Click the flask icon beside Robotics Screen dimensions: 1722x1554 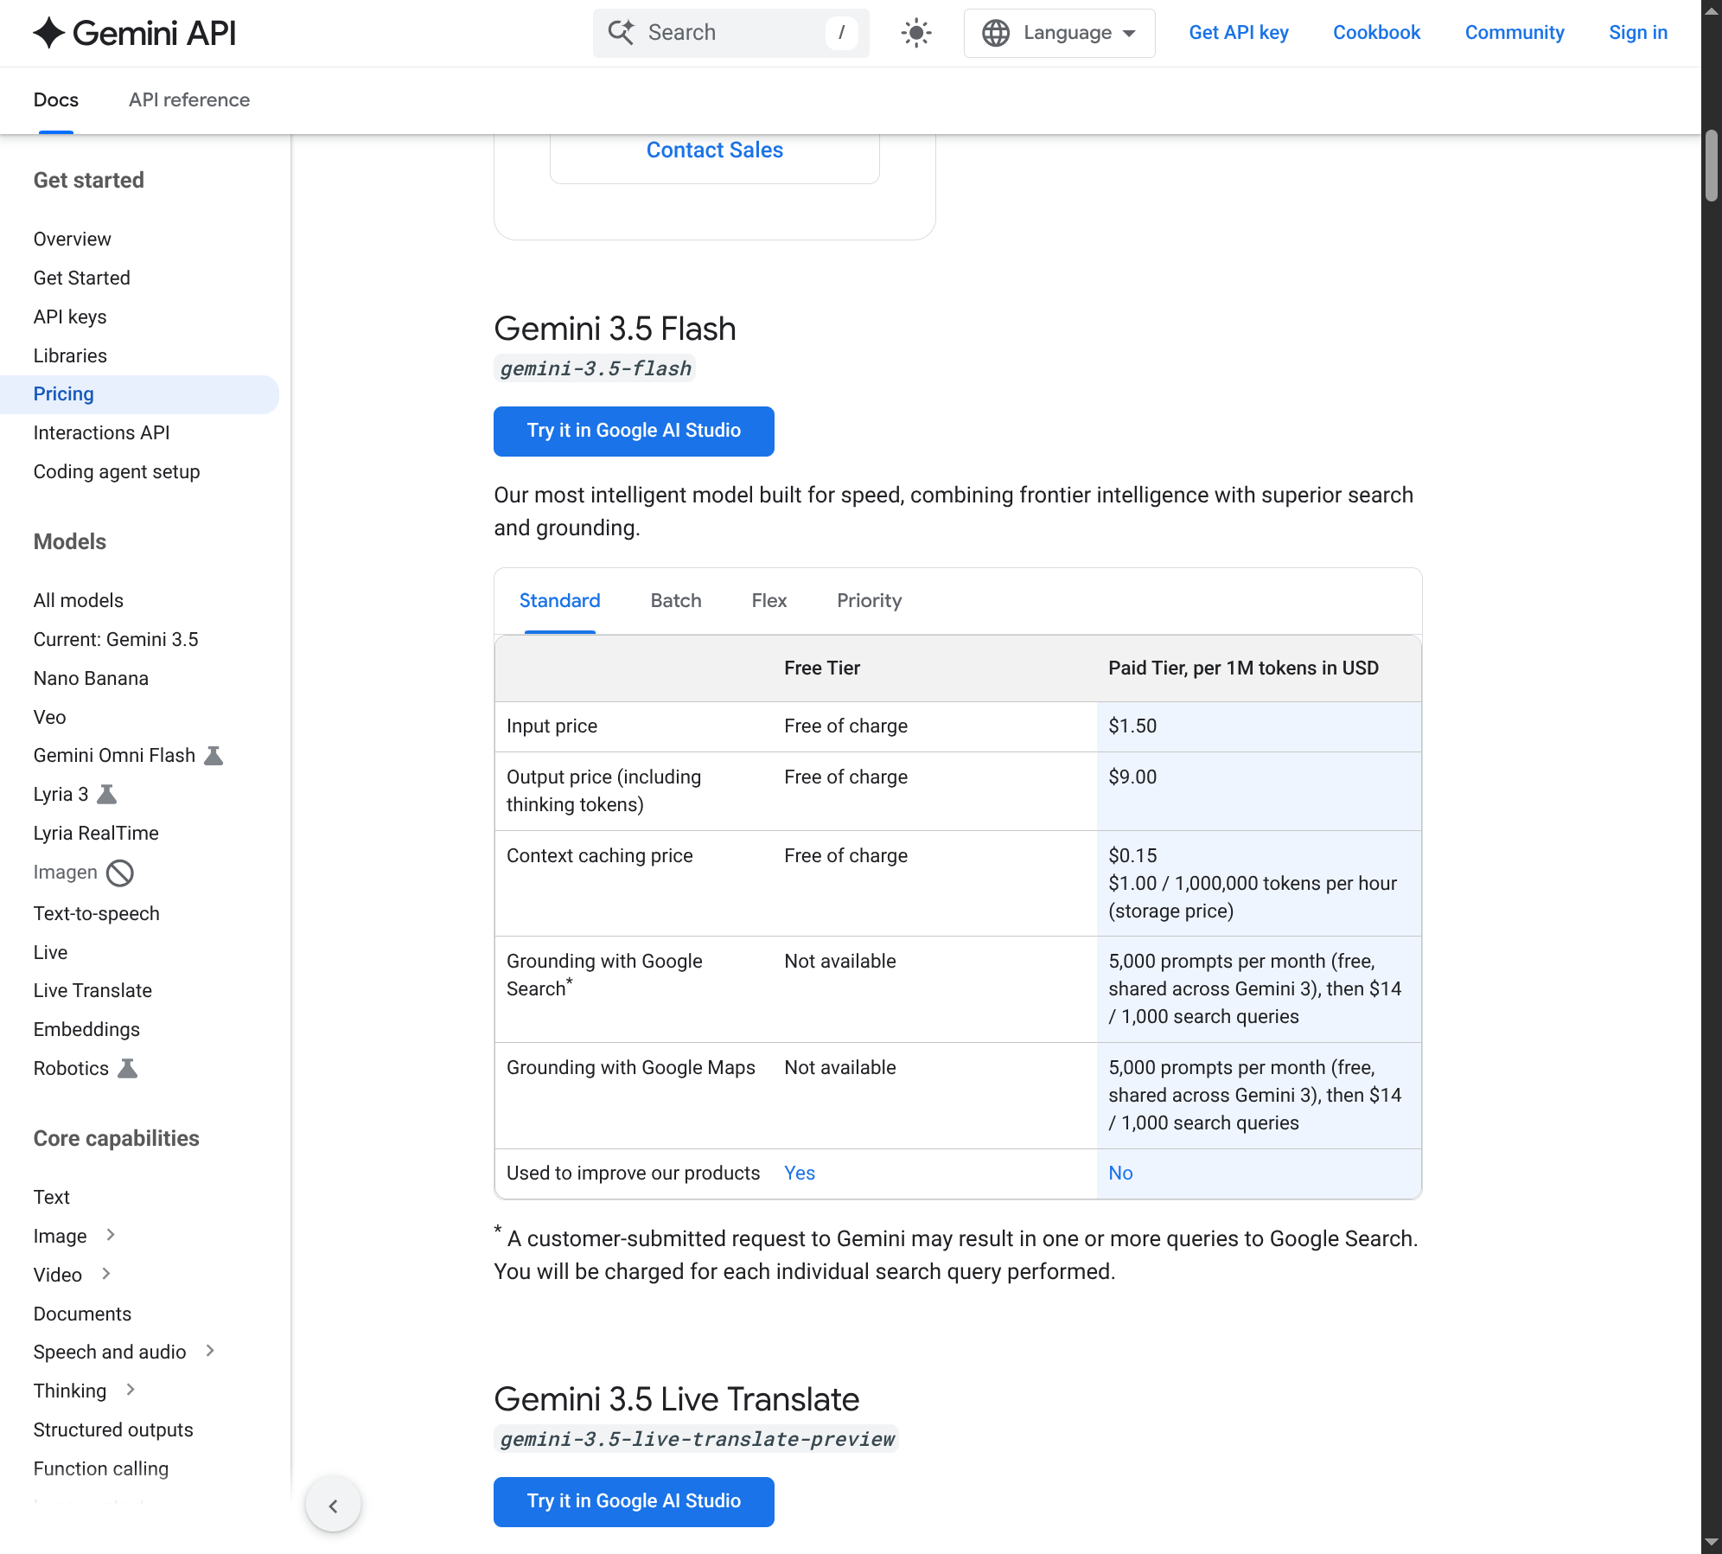pos(127,1069)
